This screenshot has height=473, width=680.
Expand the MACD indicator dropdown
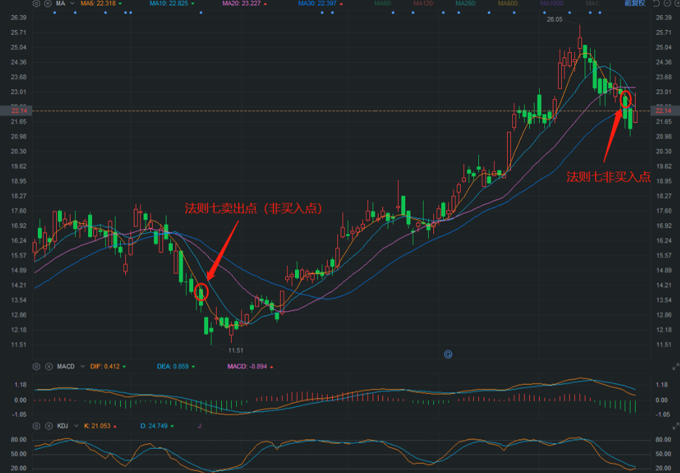[82, 367]
